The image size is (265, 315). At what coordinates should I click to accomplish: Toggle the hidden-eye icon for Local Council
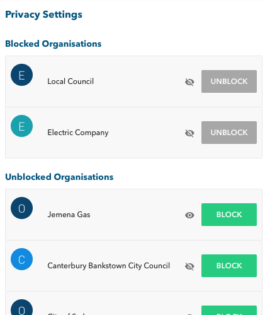pyautogui.click(x=189, y=82)
